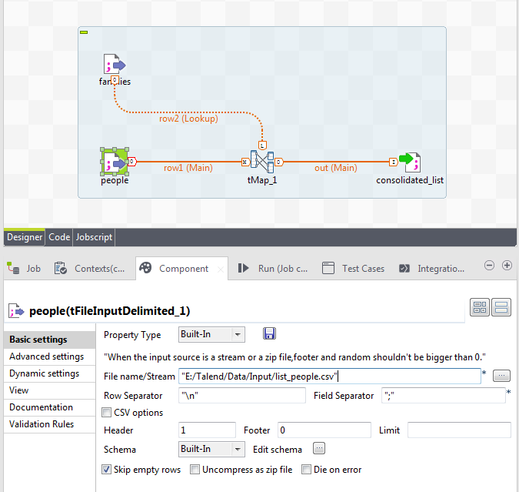Click the tMap_1 main input connector marker
519x492 pixels.
245,162
